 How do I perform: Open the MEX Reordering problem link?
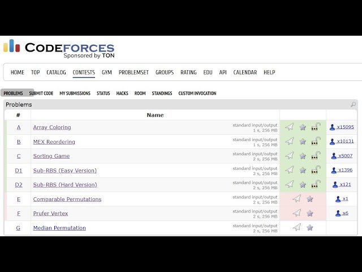coord(54,142)
